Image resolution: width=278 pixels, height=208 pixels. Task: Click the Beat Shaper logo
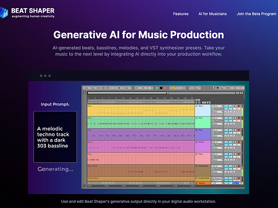pyautogui.click(x=27, y=12)
